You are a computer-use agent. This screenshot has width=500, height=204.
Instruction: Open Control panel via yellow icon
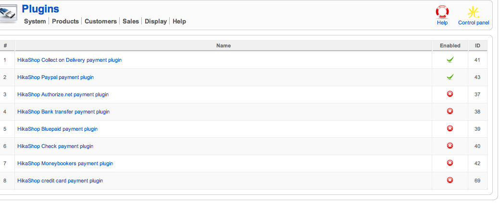[x=473, y=12]
